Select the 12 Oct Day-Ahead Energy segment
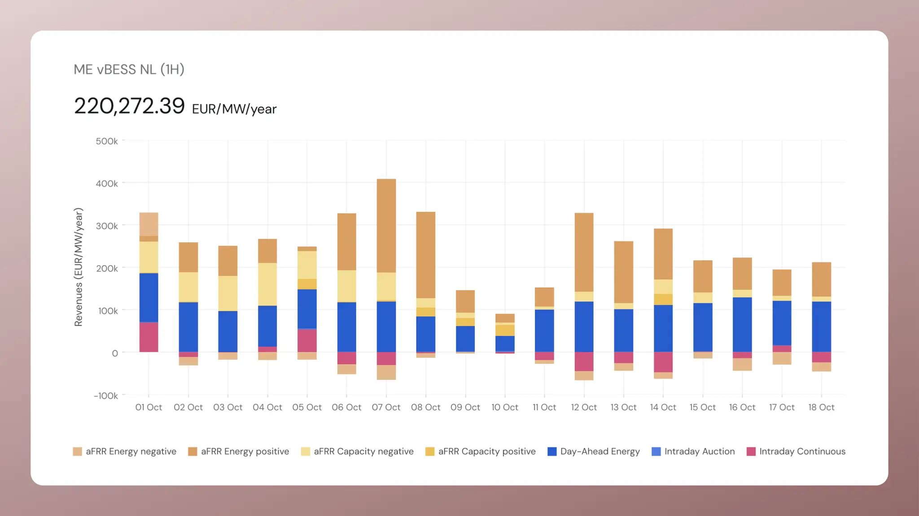919x516 pixels. [x=584, y=327]
